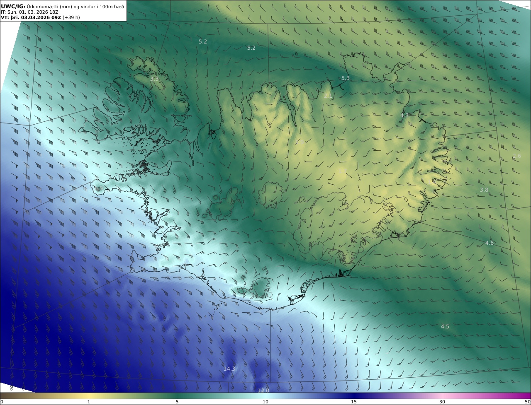531x405 pixels.
Task: Click the 2.1 map value label
Action: click(328, 96)
